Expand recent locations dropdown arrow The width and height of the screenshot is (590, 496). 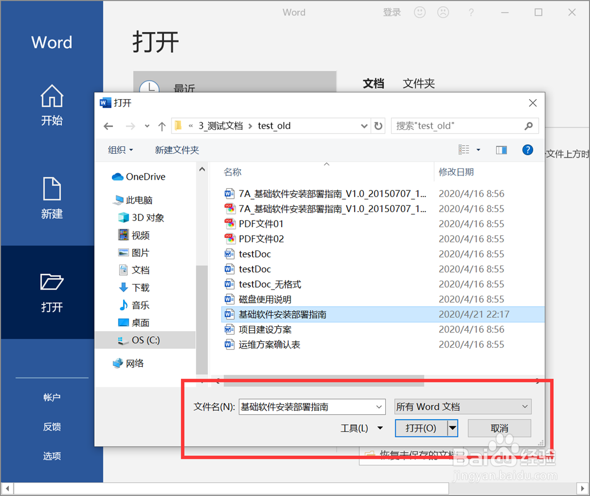[x=147, y=126]
